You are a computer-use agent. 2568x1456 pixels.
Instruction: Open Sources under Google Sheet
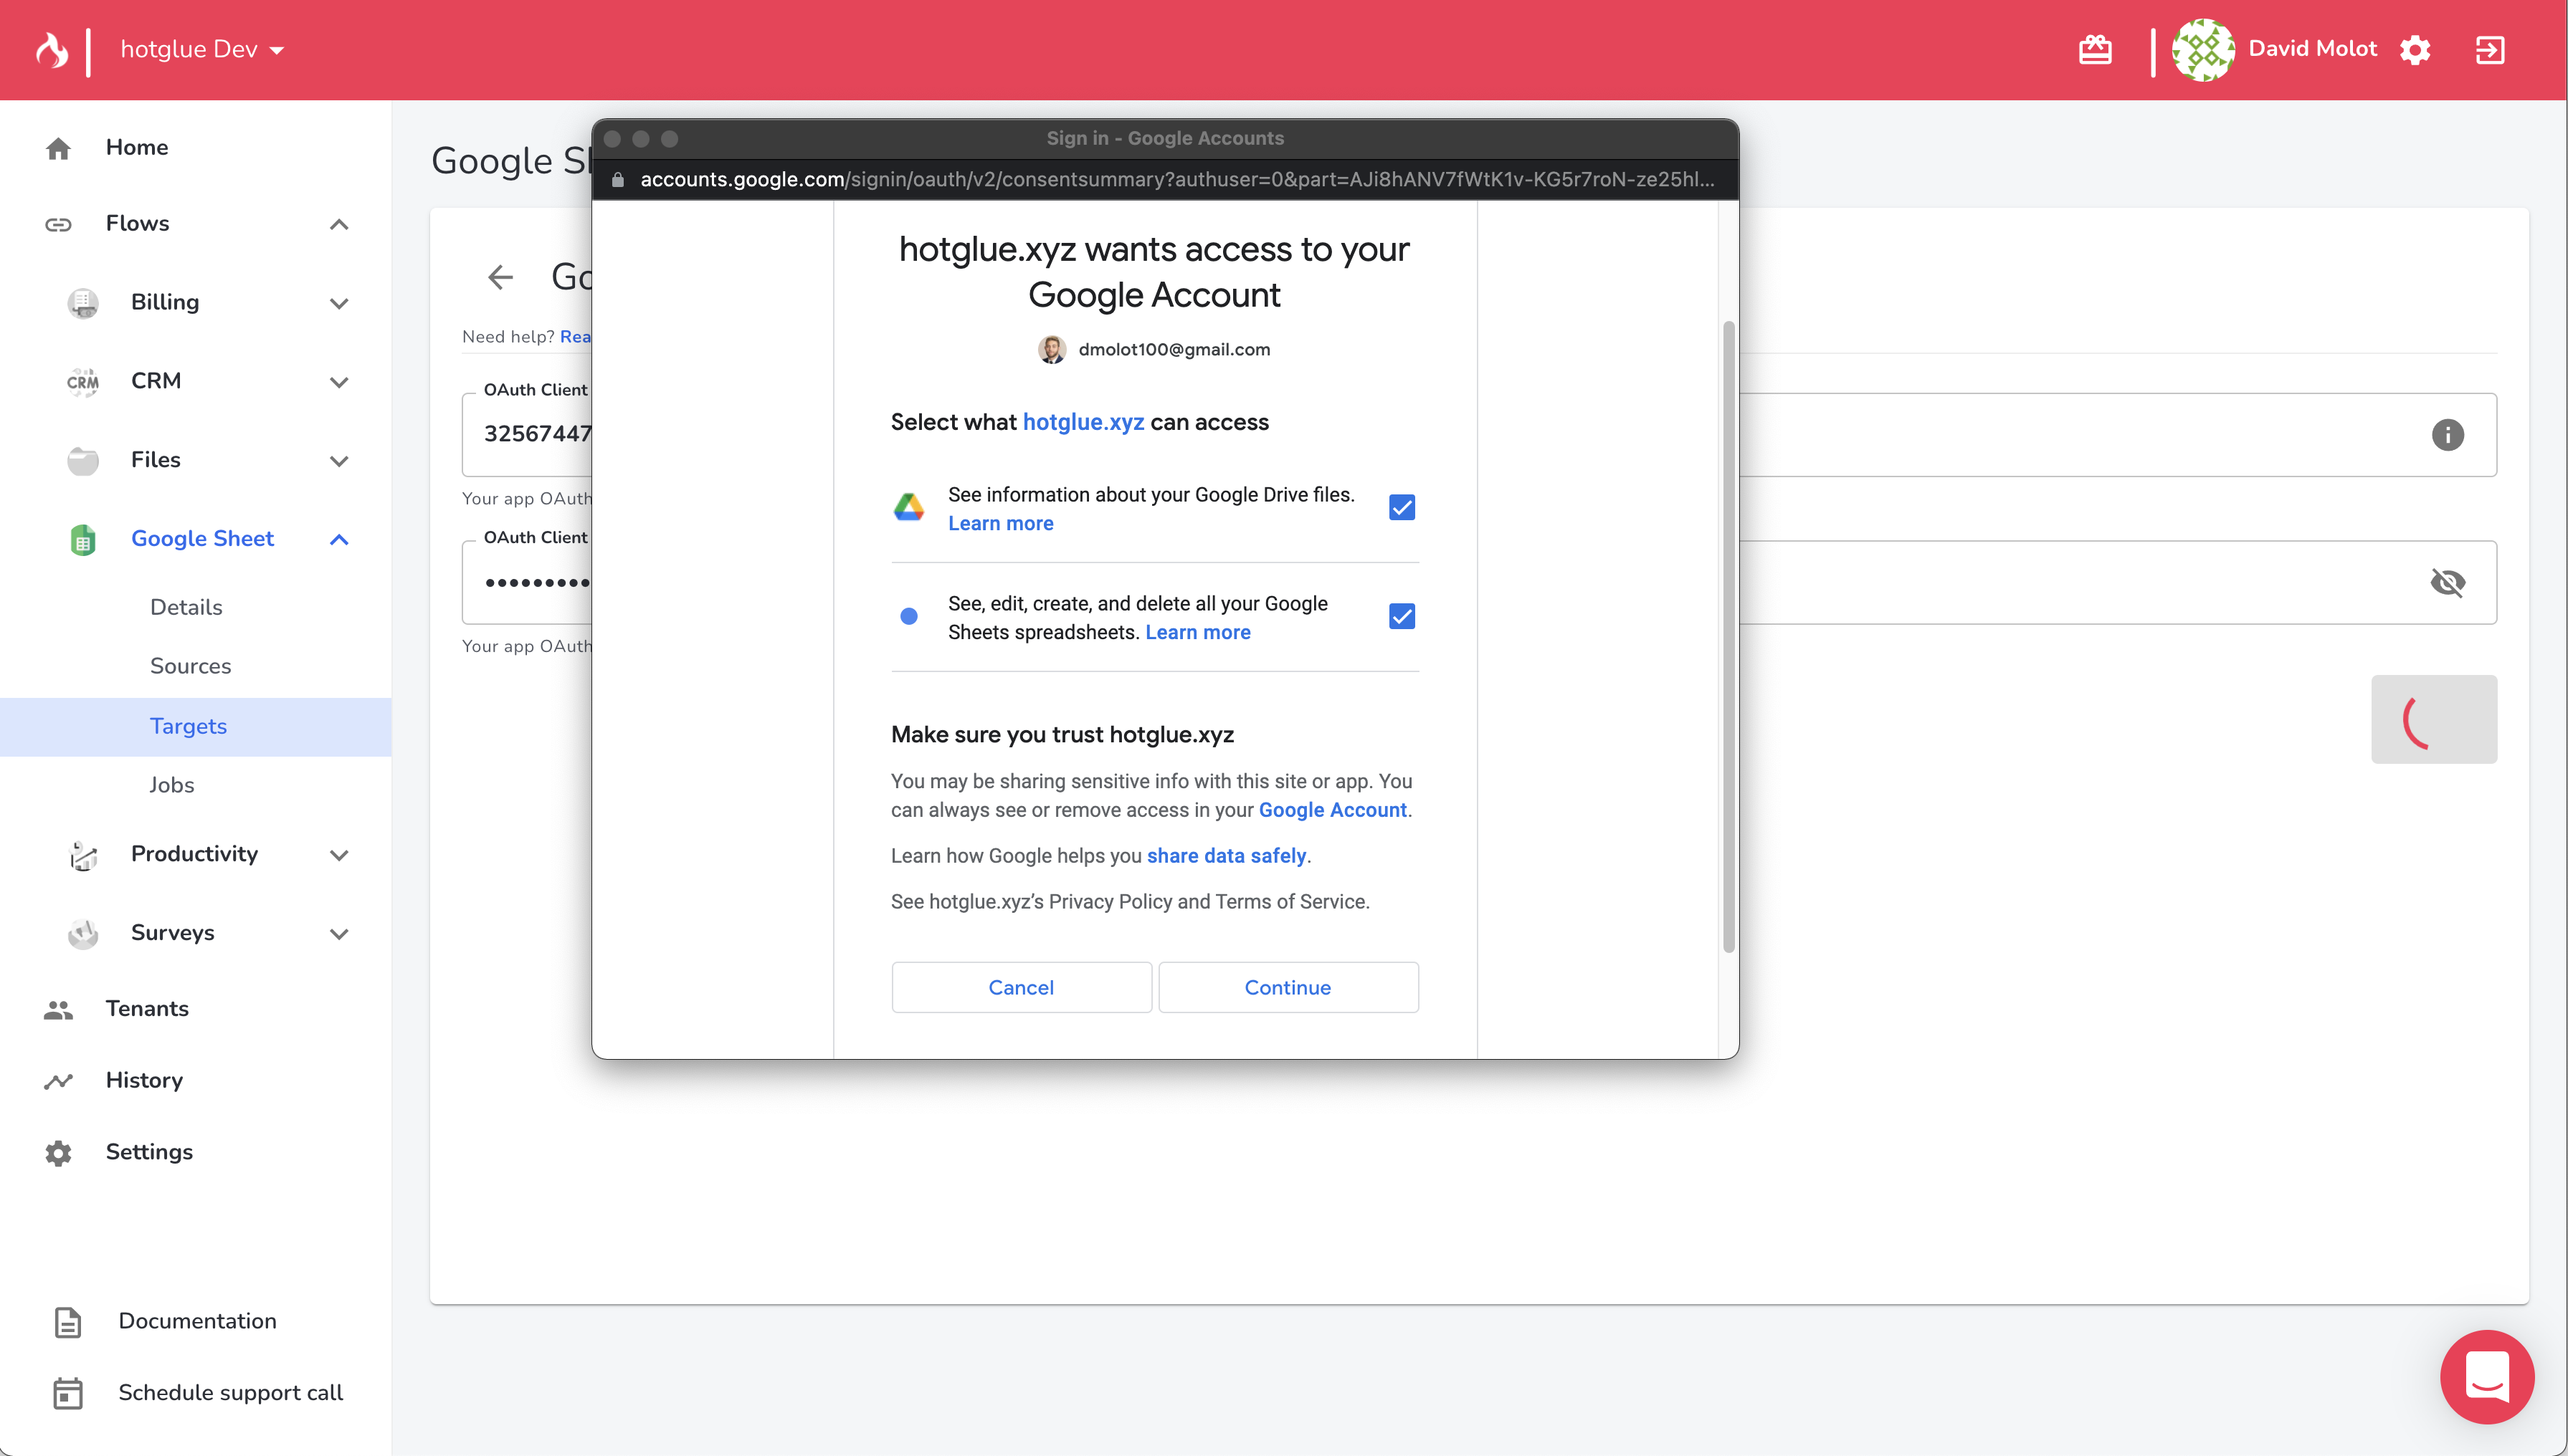click(190, 666)
